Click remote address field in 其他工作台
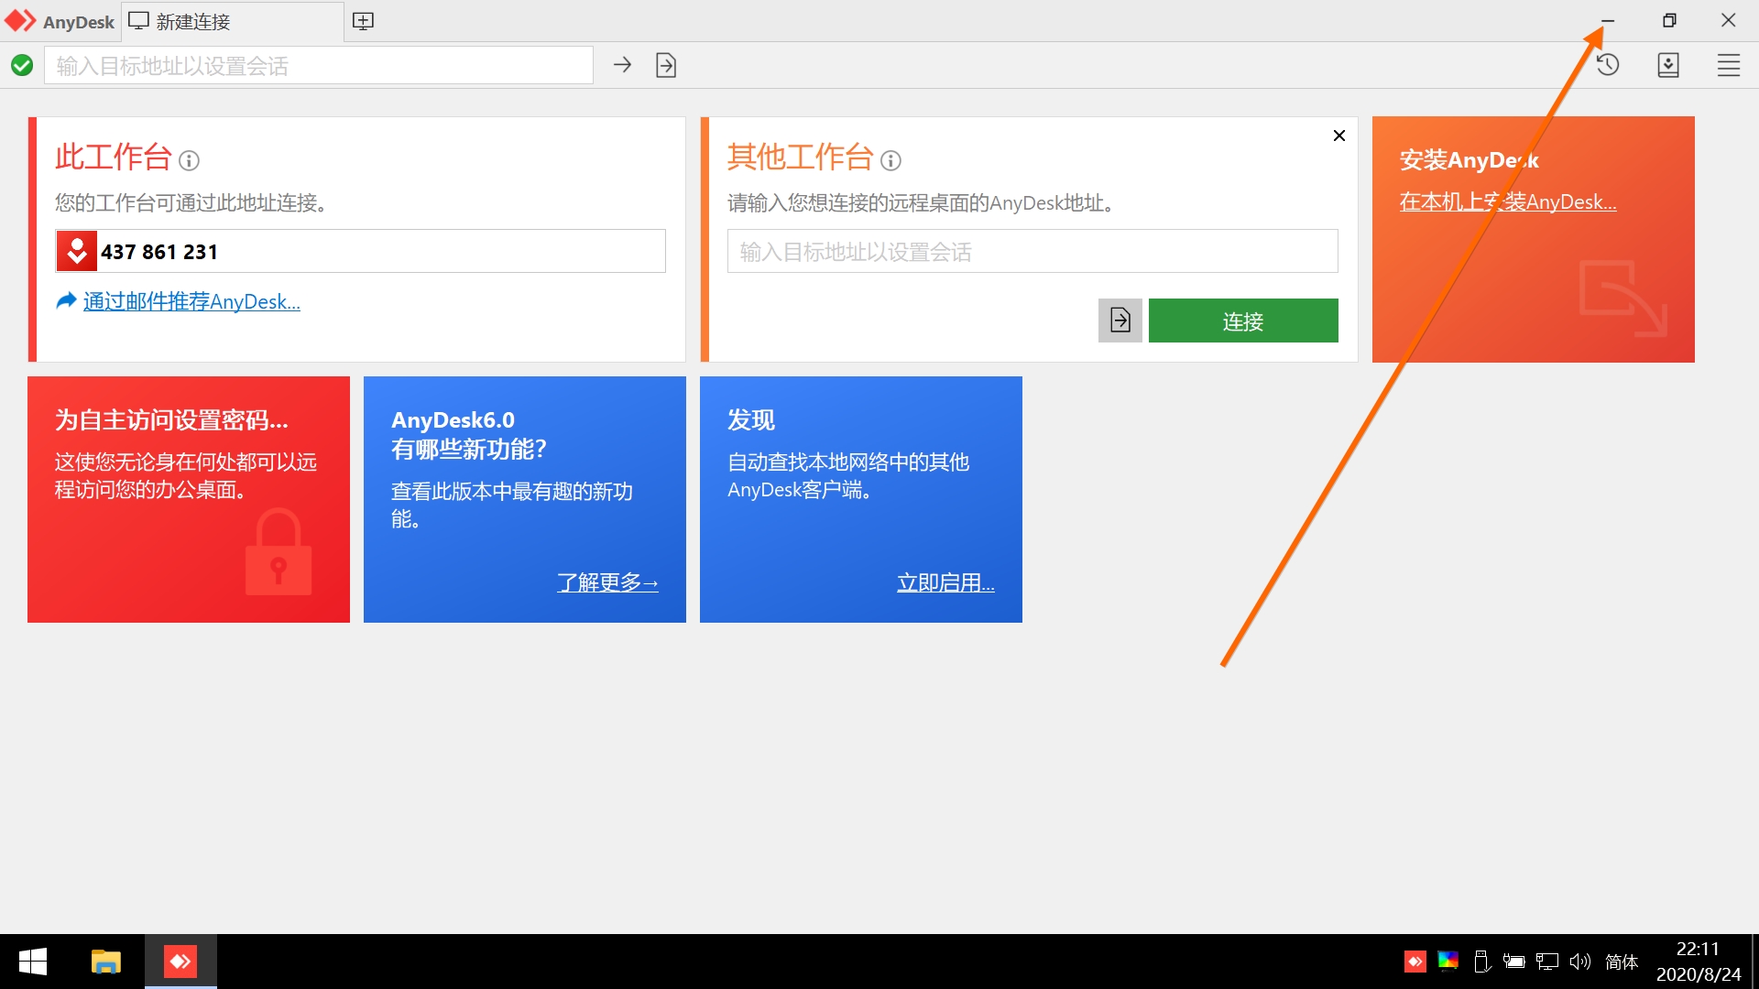 [1032, 251]
